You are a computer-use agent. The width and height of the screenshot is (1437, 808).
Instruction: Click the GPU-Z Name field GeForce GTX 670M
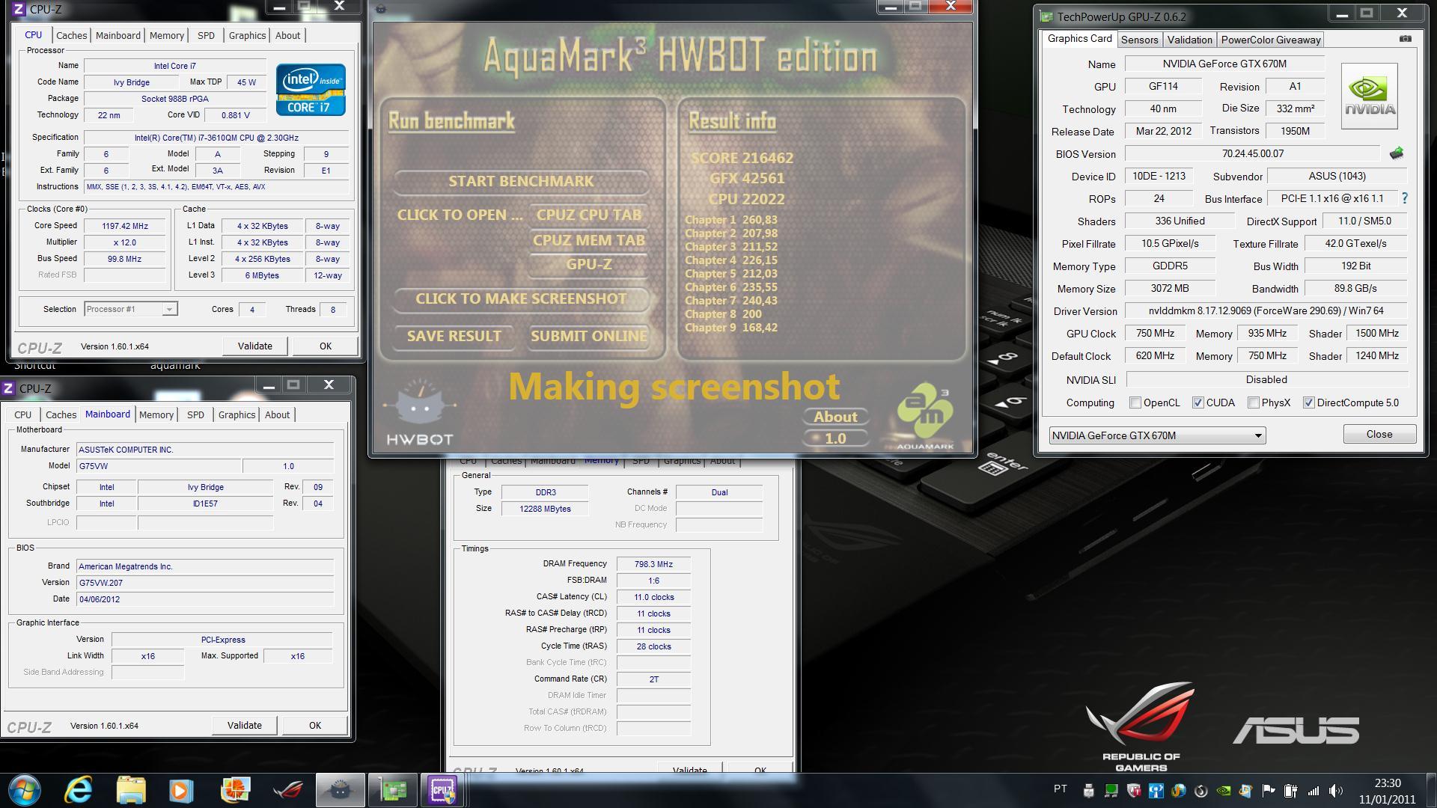pyautogui.click(x=1224, y=64)
